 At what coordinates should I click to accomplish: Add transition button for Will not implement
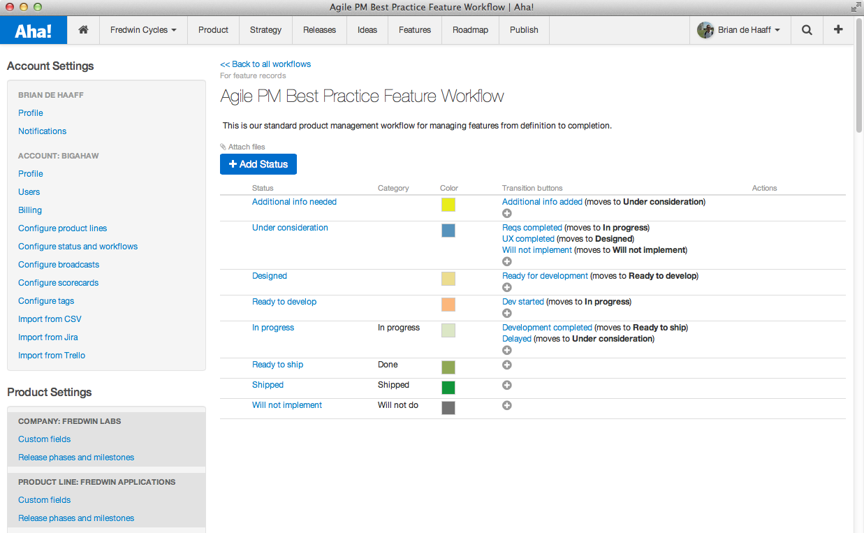(x=507, y=405)
